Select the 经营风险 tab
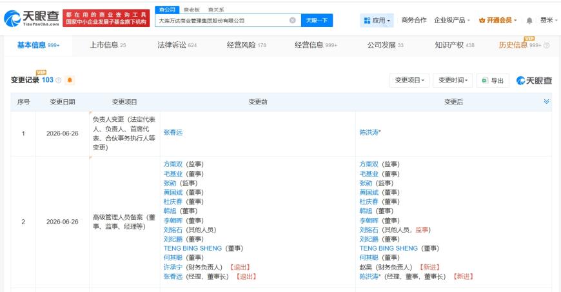561x292 pixels. (x=246, y=45)
